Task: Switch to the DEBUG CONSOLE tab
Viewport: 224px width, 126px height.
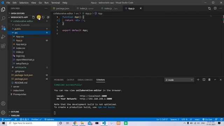Action: 85,80
